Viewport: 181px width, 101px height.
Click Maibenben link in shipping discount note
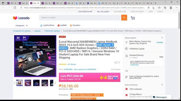(135, 65)
